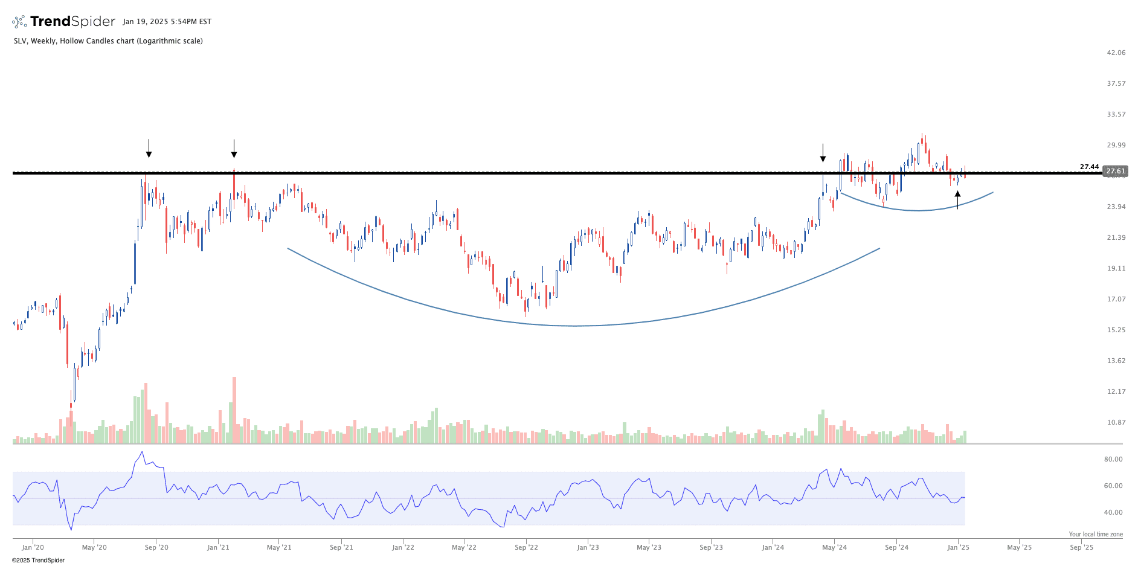Screen dimensions: 1141x566
Task: Click the ©2025 TrendSpider copyright text
Action: pos(38,560)
